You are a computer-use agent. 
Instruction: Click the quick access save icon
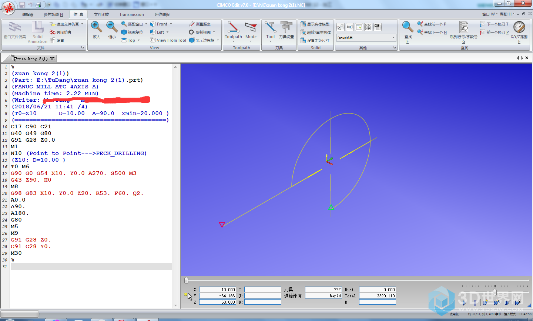click(x=22, y=5)
